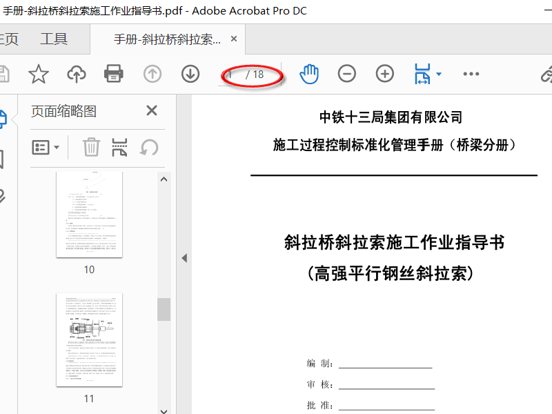The image size is (552, 414).
Task: Click thumbnail scrollbar up arrow
Action: pyautogui.click(x=164, y=179)
